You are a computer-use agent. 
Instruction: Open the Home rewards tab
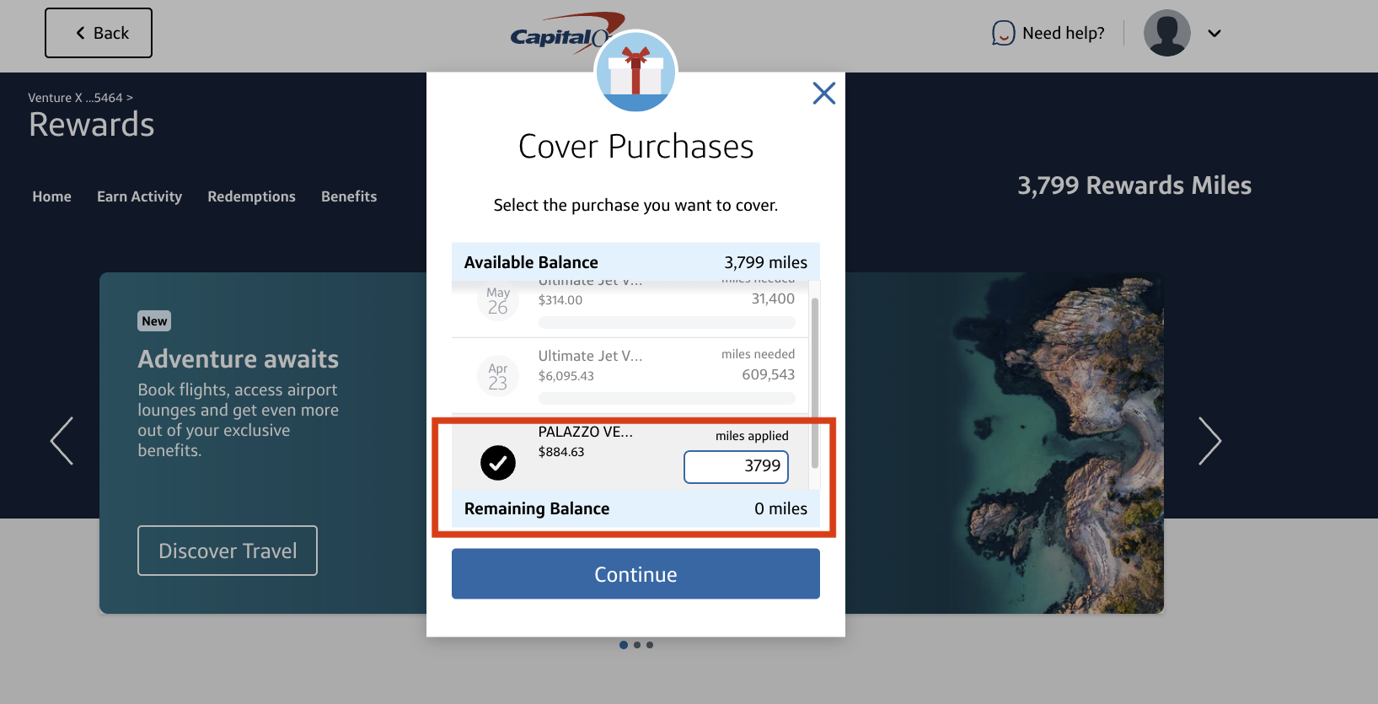pyautogui.click(x=51, y=196)
